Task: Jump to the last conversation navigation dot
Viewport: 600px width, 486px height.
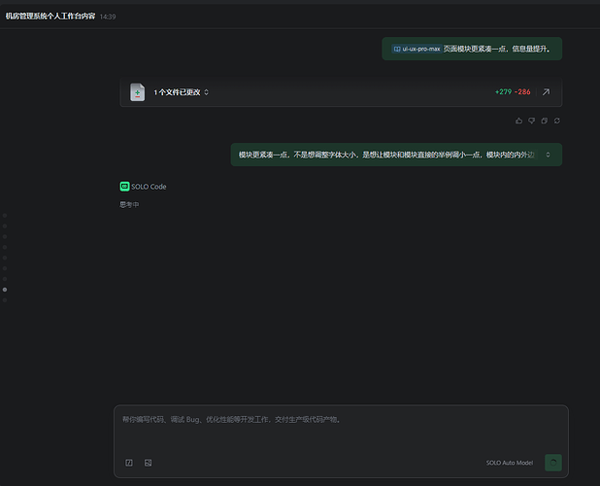Action: coord(5,300)
